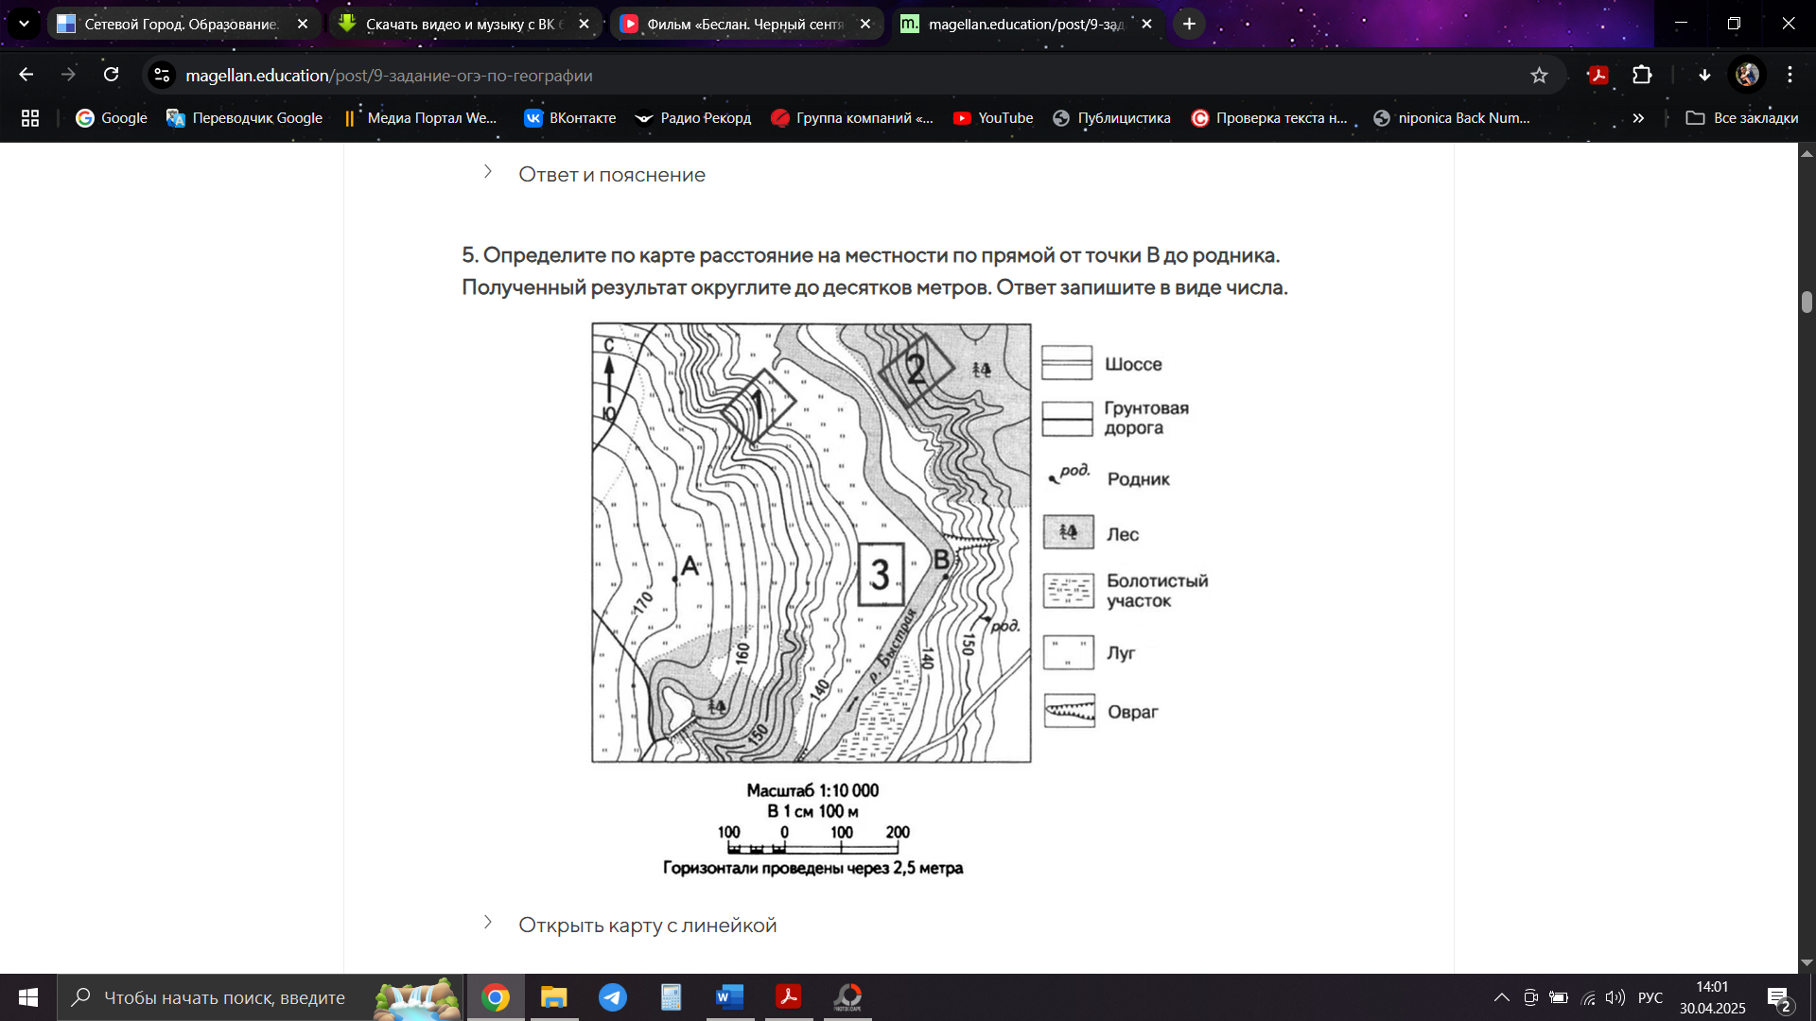
Task: Reload the current page
Action: [111, 75]
